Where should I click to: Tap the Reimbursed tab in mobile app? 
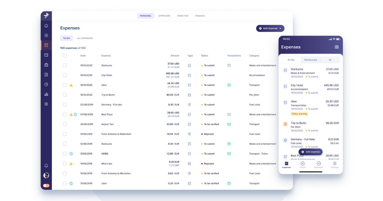(311, 60)
